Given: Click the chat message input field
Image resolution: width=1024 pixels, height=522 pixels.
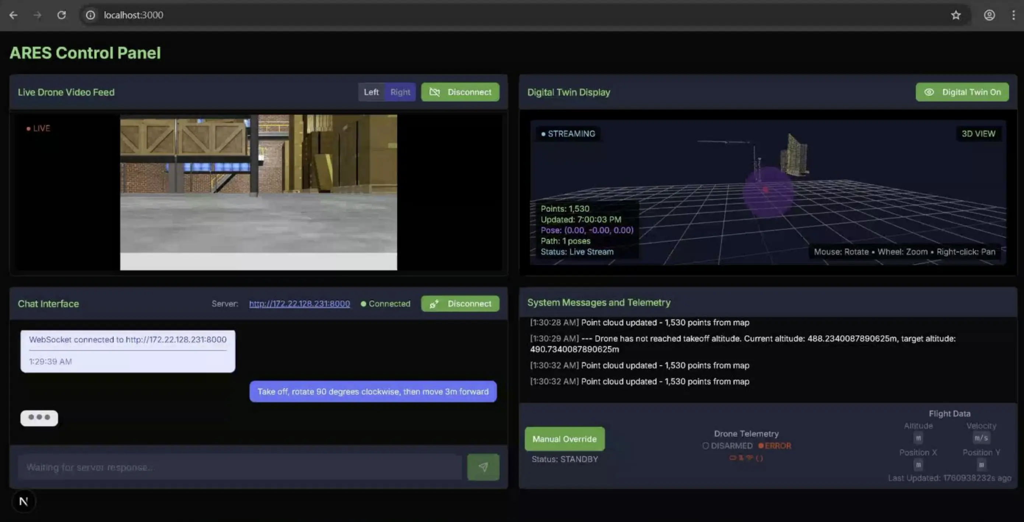Looking at the screenshot, I should (x=240, y=467).
